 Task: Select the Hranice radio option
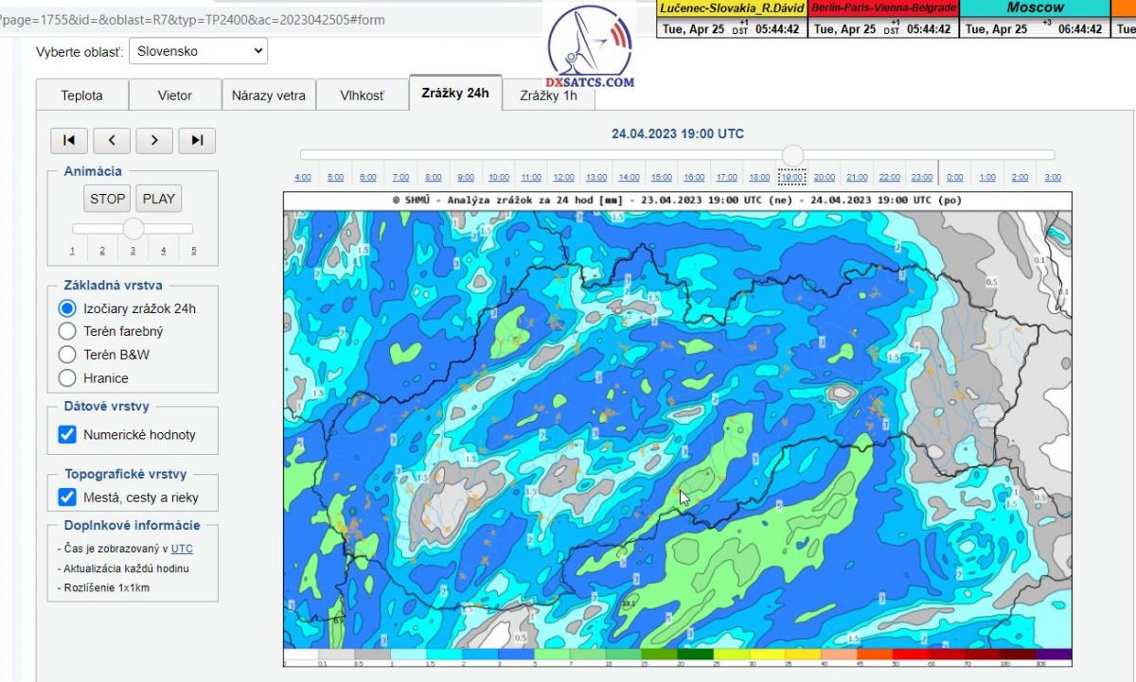pos(67,378)
